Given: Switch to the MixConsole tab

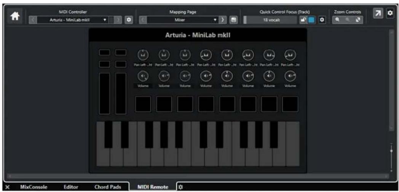Looking at the screenshot, I should click(x=34, y=187).
